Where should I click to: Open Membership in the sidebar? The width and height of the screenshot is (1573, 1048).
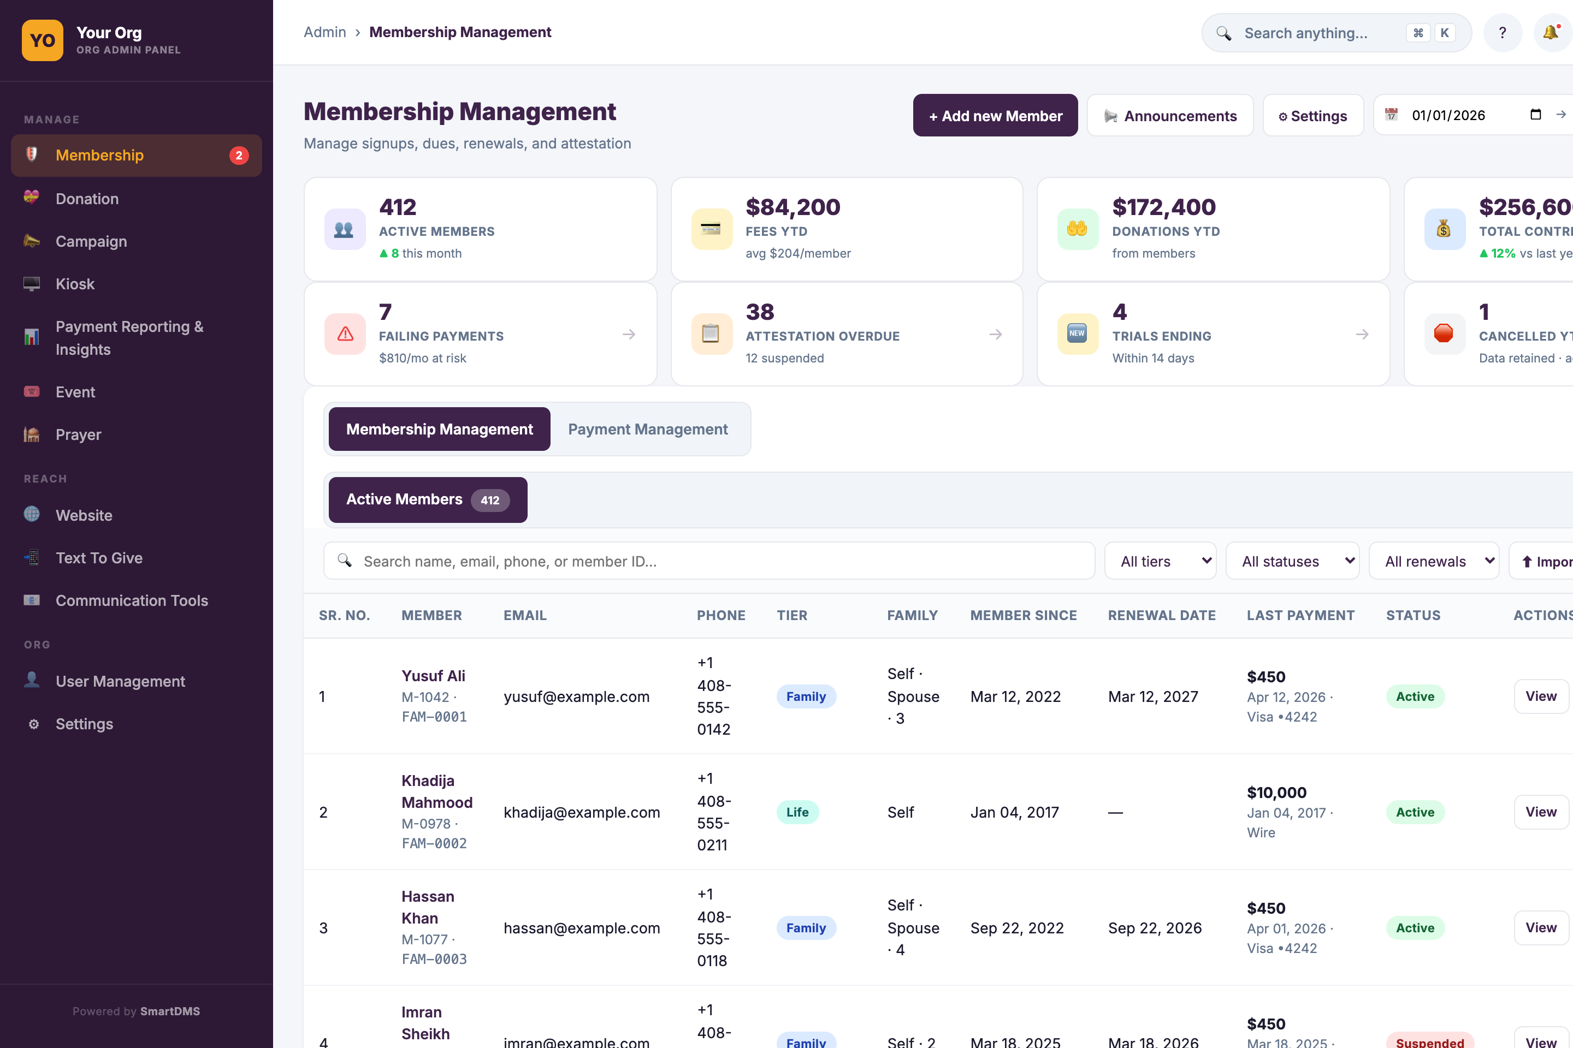pyautogui.click(x=137, y=155)
